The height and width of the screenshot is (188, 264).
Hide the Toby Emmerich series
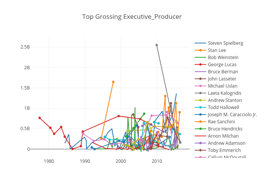(x=218, y=150)
